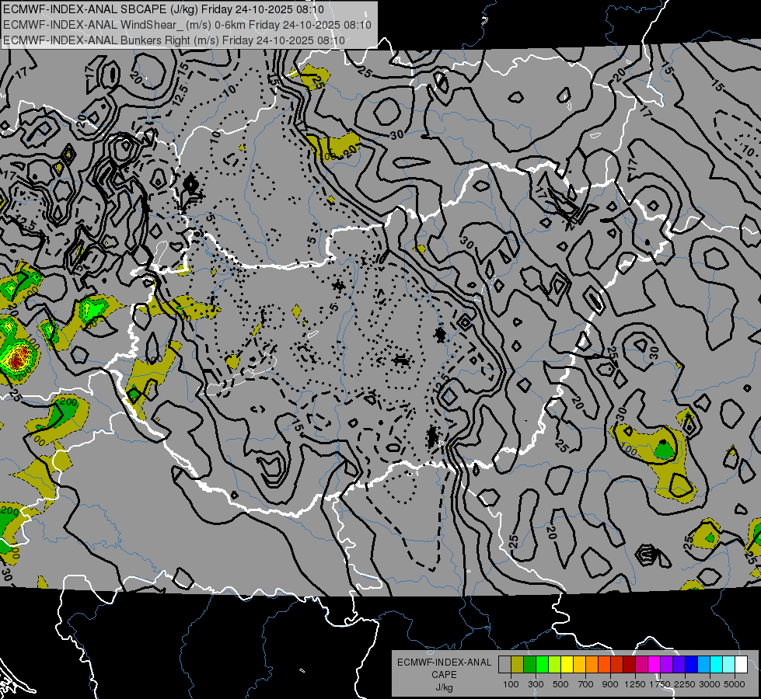Click the WindShear 0-6km title line

tap(187, 25)
